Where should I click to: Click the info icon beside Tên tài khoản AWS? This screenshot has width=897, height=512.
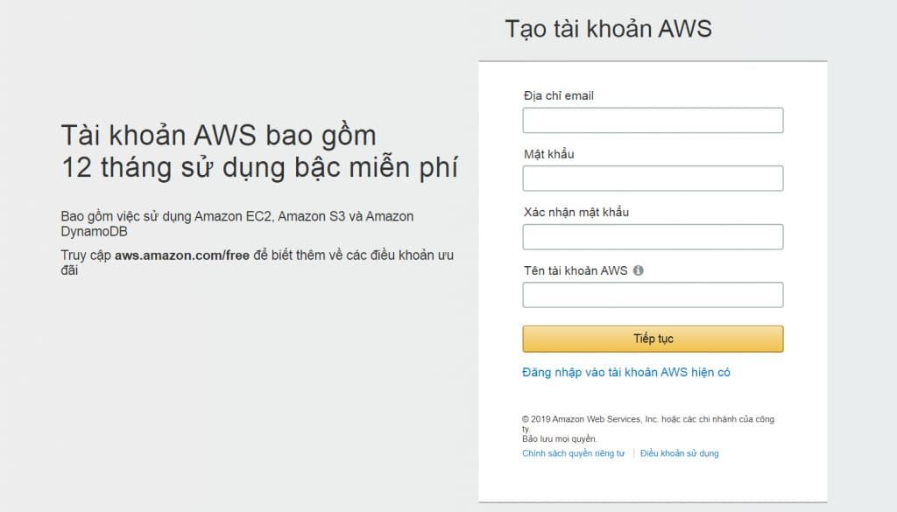click(638, 270)
